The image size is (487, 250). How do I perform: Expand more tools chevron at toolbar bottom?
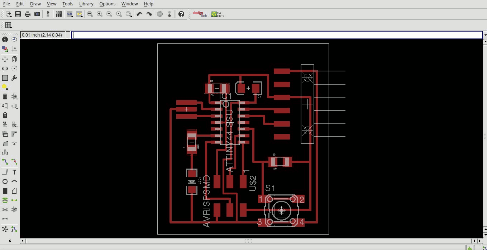coord(10,241)
